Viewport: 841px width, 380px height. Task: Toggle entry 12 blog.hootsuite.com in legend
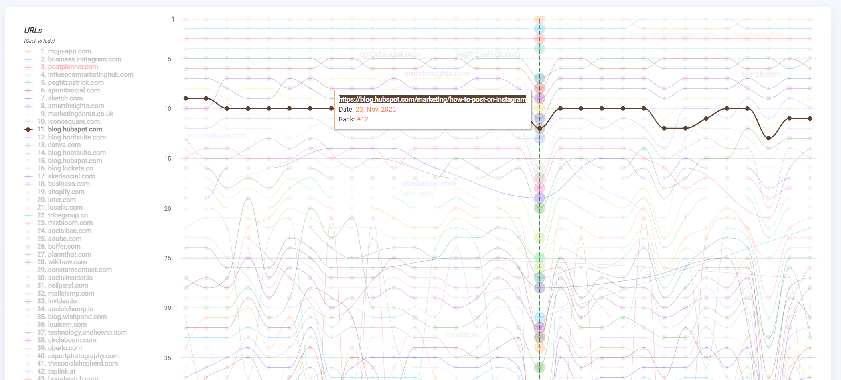(x=65, y=137)
